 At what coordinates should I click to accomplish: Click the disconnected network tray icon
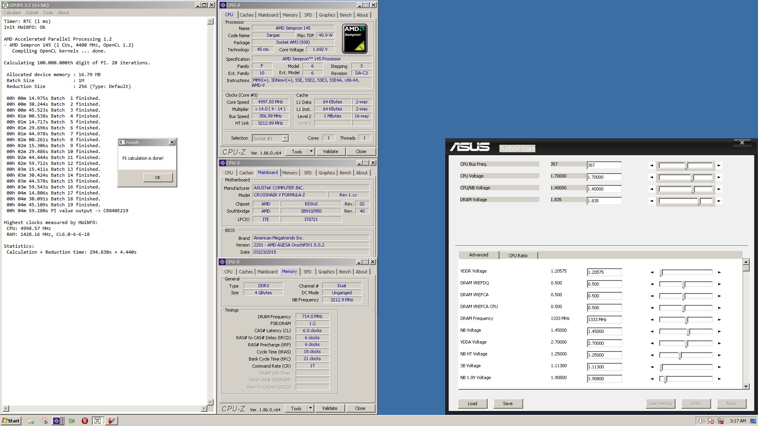pyautogui.click(x=720, y=421)
